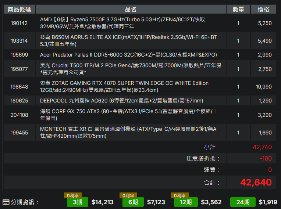Choose the 12期 installment plan
Screen dimensions: 281x209
point(186,202)
